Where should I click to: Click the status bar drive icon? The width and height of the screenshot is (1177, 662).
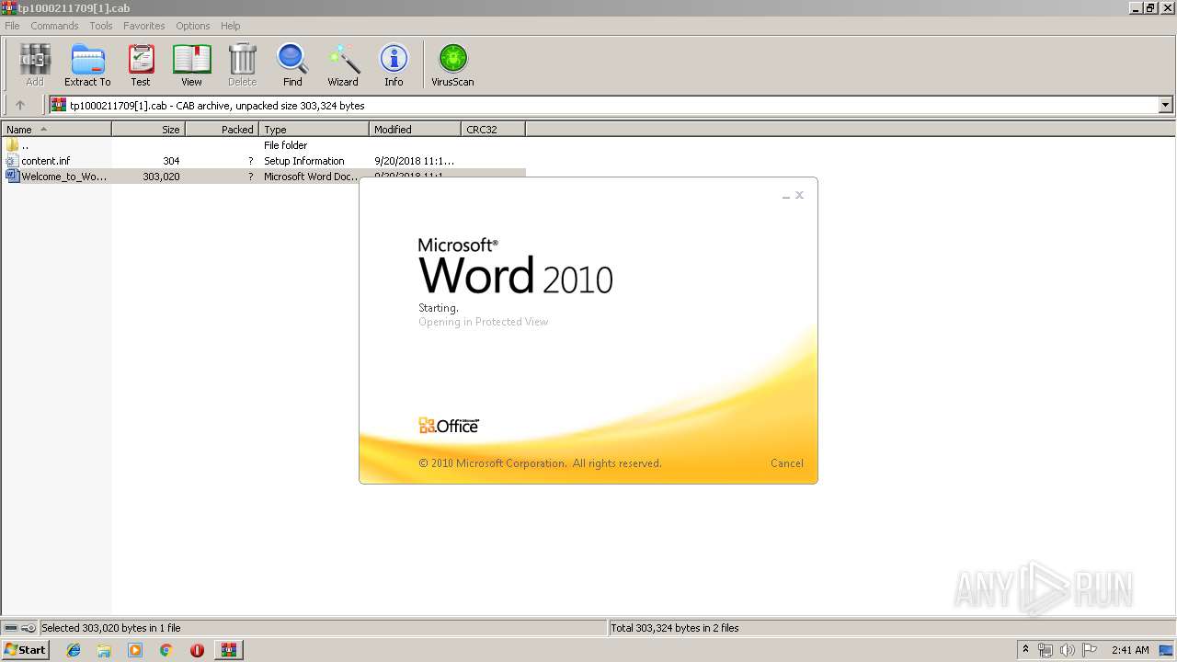pyautogui.click(x=12, y=628)
